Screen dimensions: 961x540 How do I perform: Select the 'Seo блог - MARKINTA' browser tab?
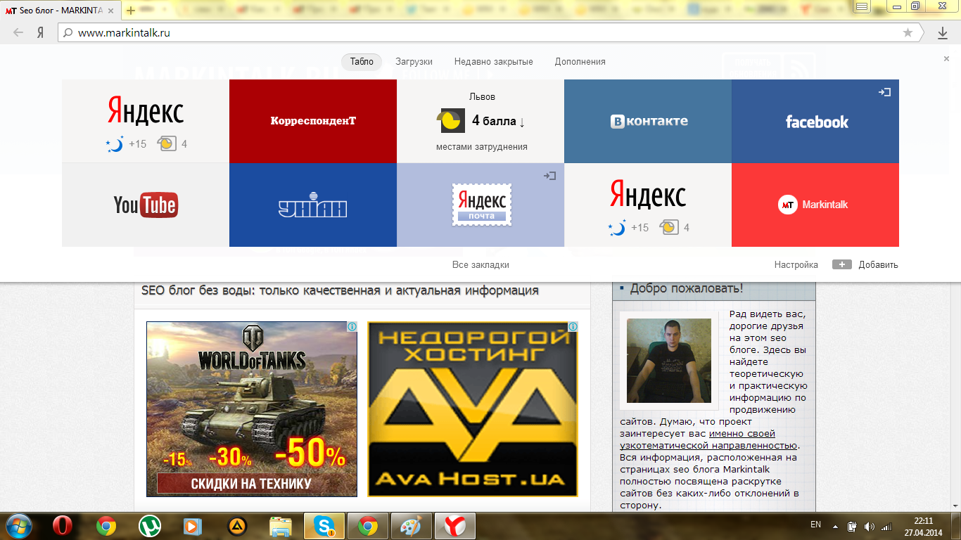coord(60,11)
